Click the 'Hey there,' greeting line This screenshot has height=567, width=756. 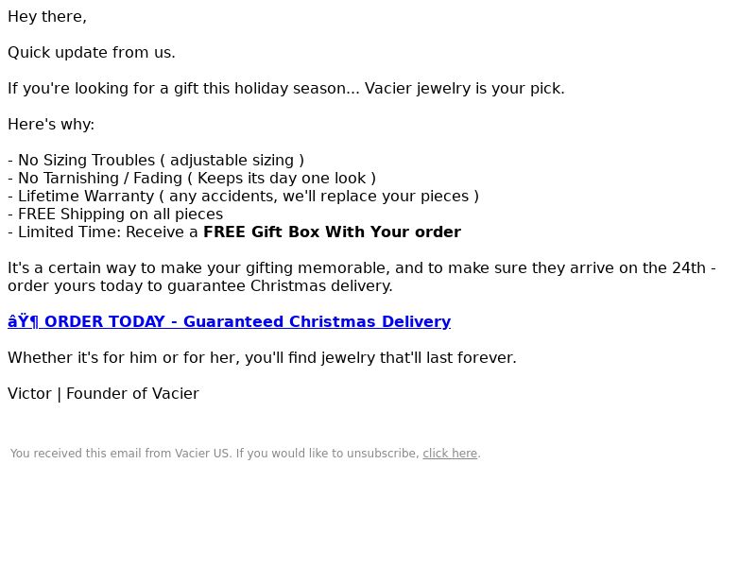(47, 16)
